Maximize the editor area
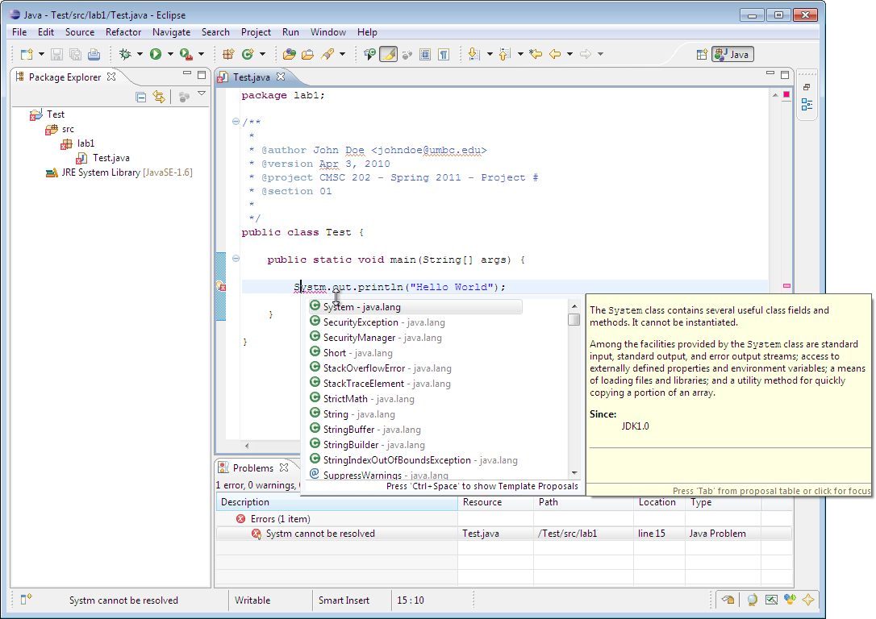The height and width of the screenshot is (619, 876). (x=784, y=74)
